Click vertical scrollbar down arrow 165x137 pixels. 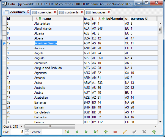click(160, 122)
